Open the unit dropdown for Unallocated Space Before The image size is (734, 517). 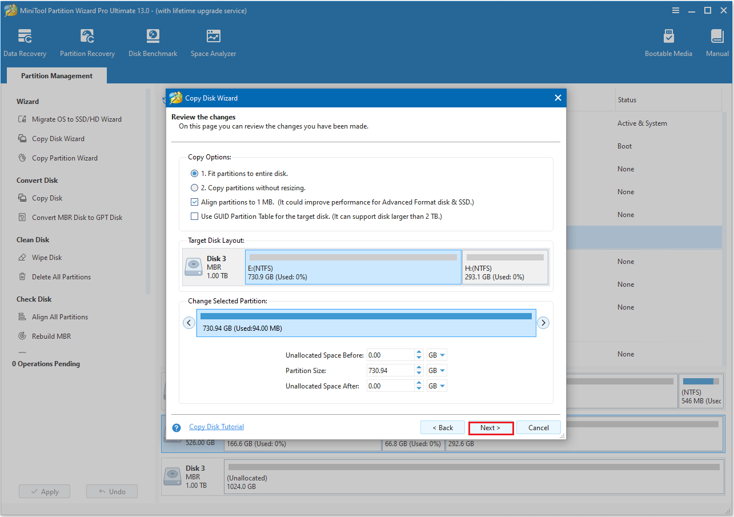pyautogui.click(x=436, y=354)
